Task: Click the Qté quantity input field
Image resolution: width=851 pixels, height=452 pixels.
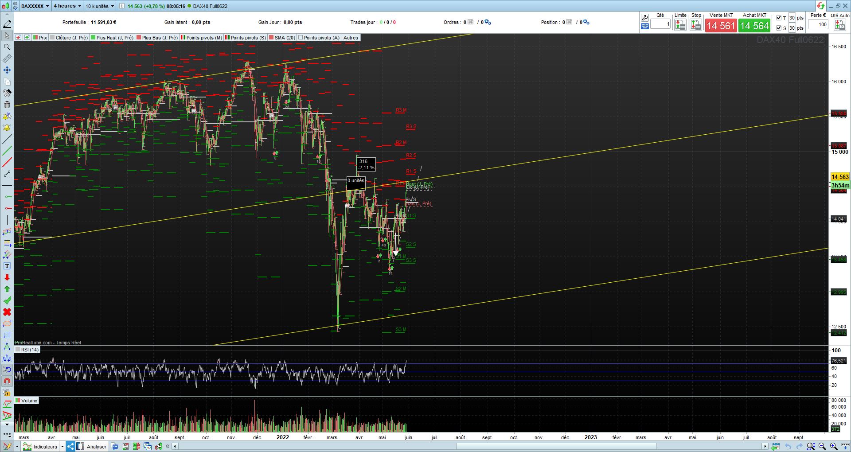Action: [x=660, y=24]
